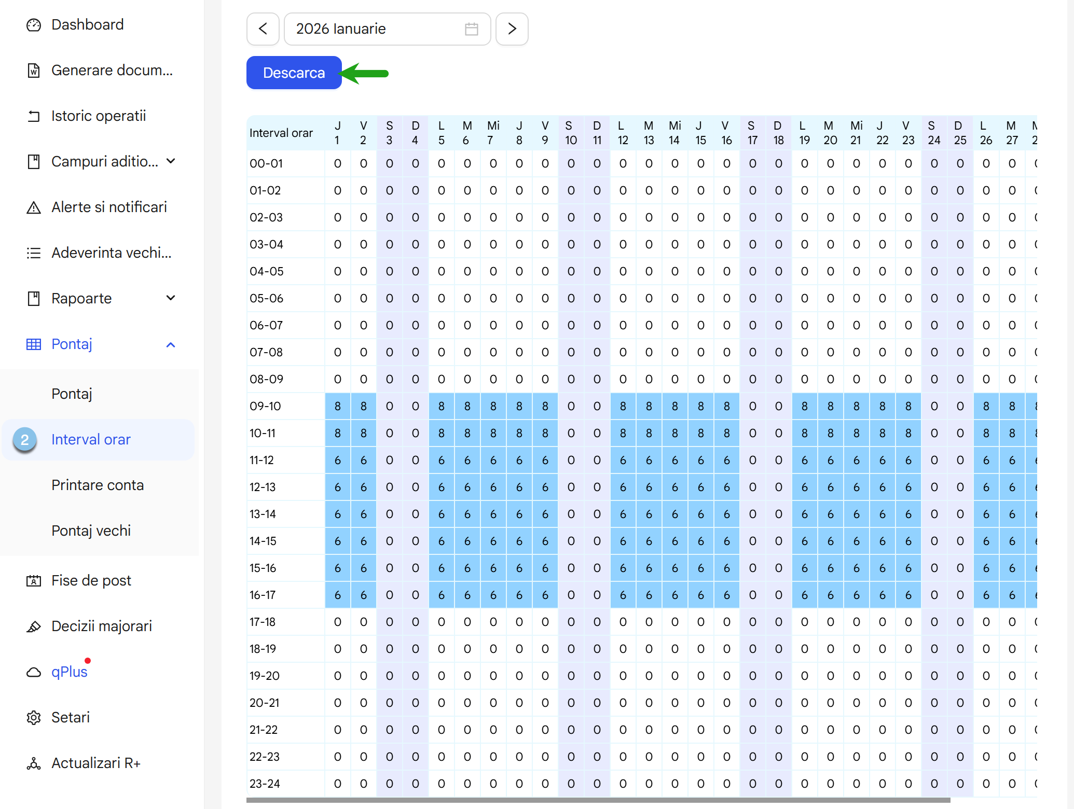Image resolution: width=1074 pixels, height=809 pixels.
Task: Click the Dashboard gauge icon
Action: [x=34, y=25]
